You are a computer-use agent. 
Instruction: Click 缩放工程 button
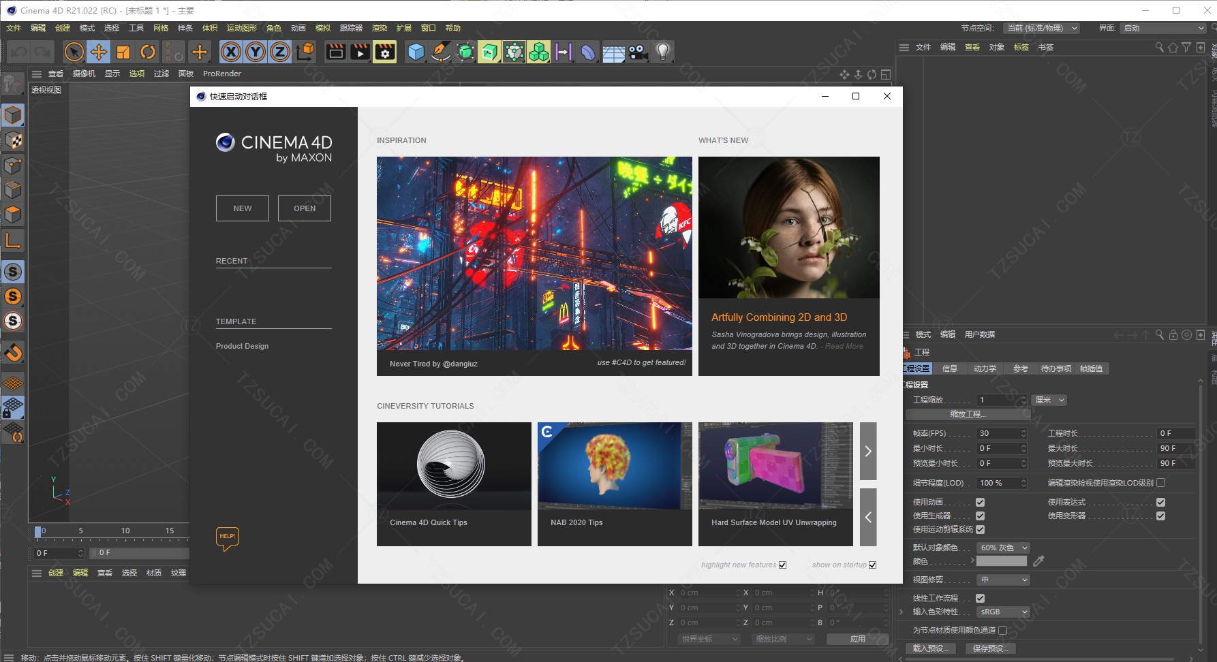coord(968,414)
